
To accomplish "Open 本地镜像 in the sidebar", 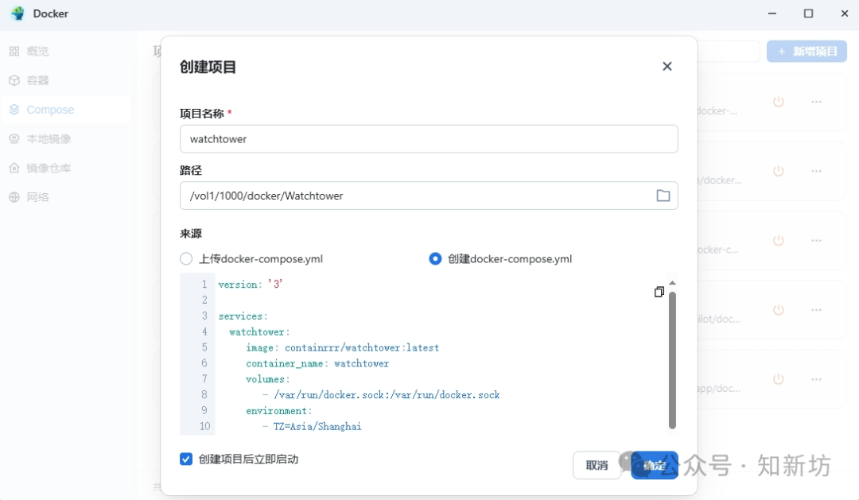I will click(x=66, y=138).
